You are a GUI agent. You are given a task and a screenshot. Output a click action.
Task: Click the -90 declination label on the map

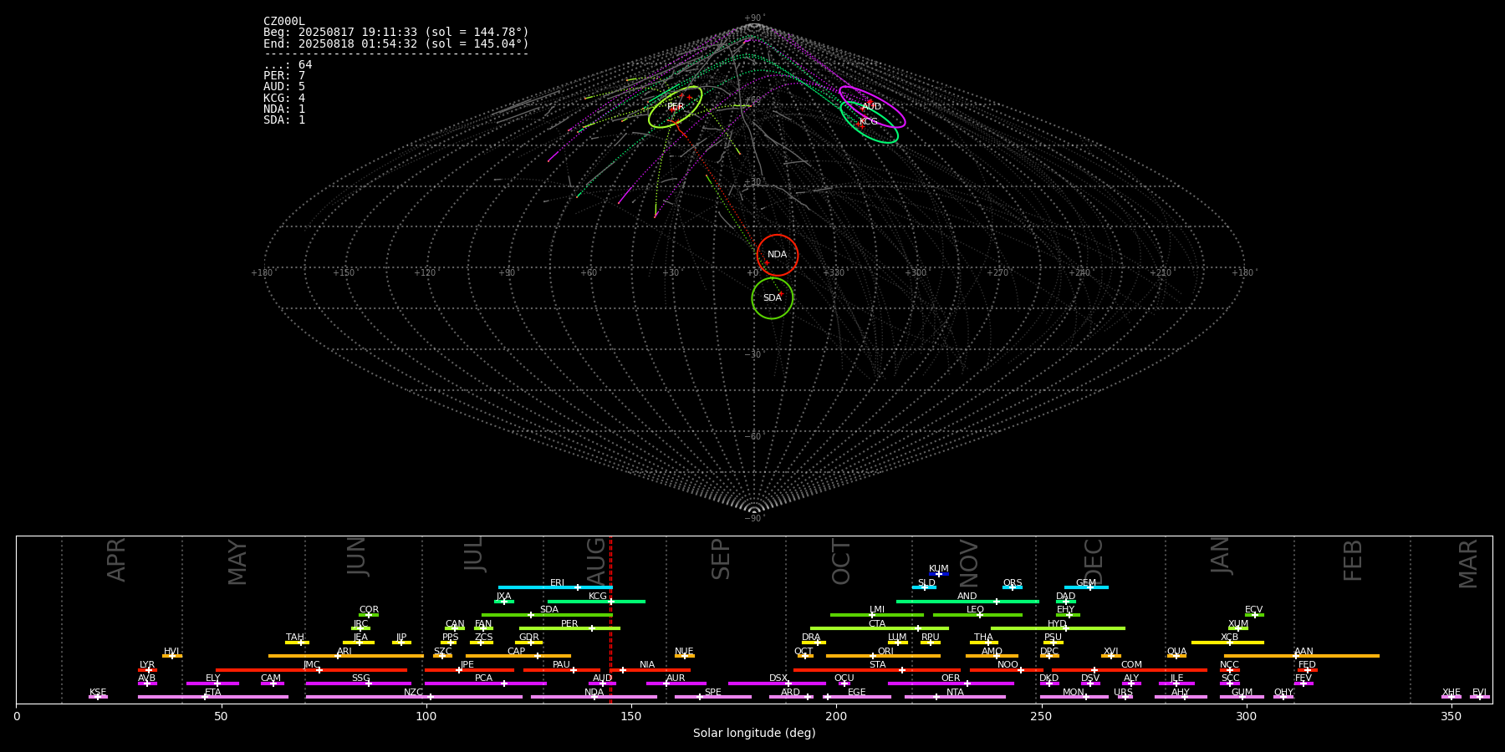click(x=753, y=519)
